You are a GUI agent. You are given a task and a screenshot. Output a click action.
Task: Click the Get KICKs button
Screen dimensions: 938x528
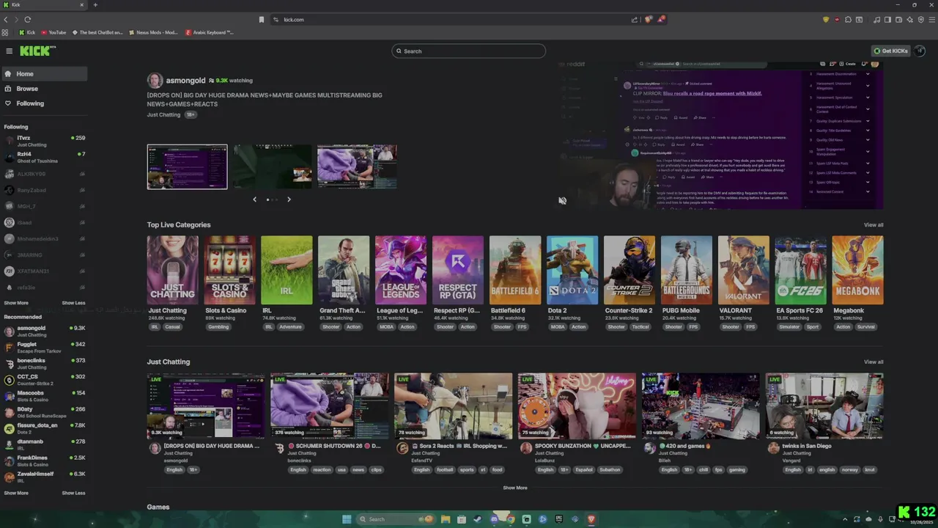pyautogui.click(x=890, y=51)
